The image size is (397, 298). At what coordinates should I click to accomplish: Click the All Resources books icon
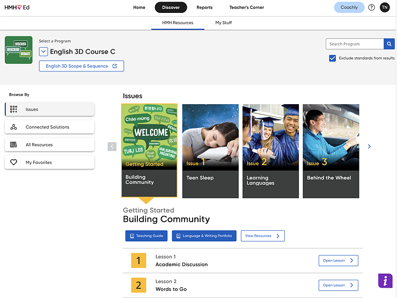click(x=13, y=144)
